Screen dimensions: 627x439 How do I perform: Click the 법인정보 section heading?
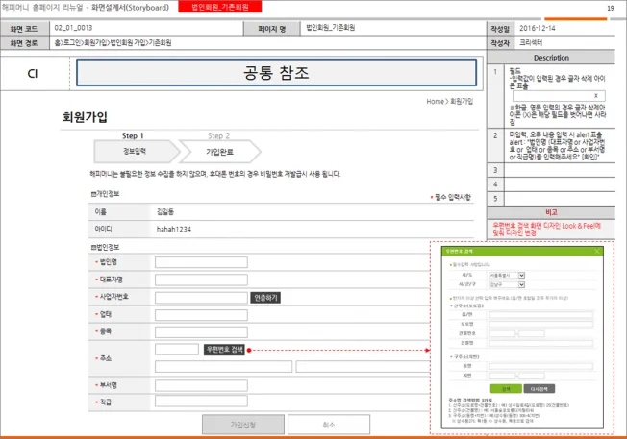point(105,247)
